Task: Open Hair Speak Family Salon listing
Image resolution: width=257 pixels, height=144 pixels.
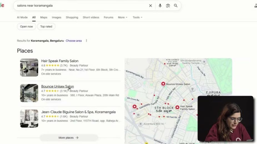Action: [60, 61]
